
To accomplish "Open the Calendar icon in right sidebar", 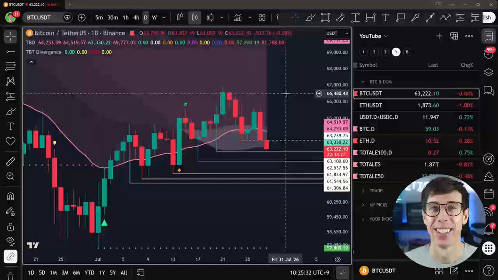I will [x=488, y=194].
